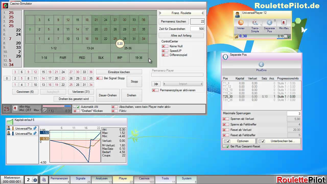This screenshot has height=184, width=327.
Task: Click the permanence player rewind button
Action: coord(156,84)
